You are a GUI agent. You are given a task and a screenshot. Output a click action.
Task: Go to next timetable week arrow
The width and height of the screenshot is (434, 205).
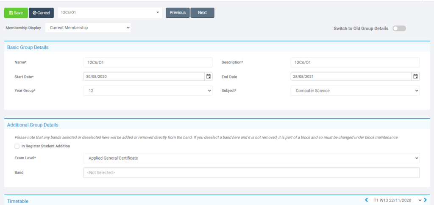click(426, 200)
